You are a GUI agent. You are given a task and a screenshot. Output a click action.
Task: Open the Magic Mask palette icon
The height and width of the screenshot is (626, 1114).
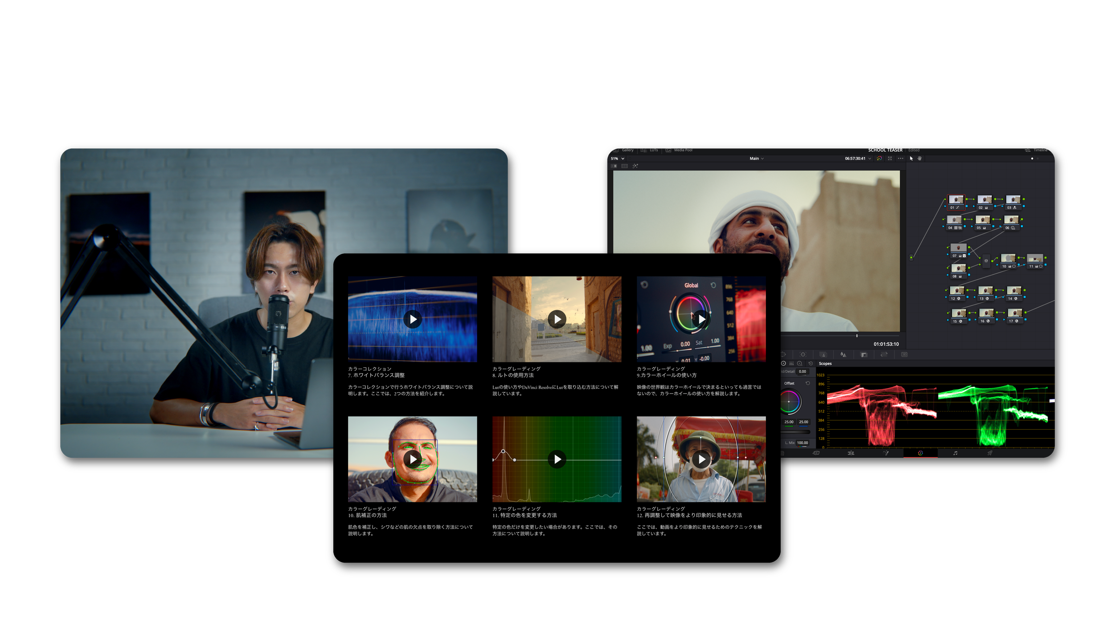823,354
